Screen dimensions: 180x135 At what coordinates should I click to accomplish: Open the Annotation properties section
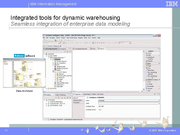point(79,102)
